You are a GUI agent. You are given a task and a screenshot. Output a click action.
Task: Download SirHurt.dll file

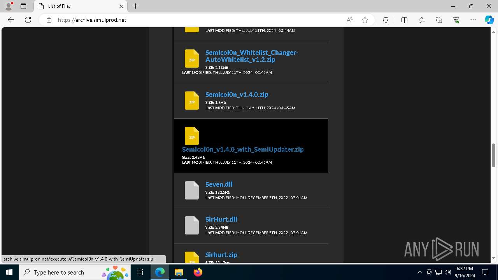tap(221, 219)
